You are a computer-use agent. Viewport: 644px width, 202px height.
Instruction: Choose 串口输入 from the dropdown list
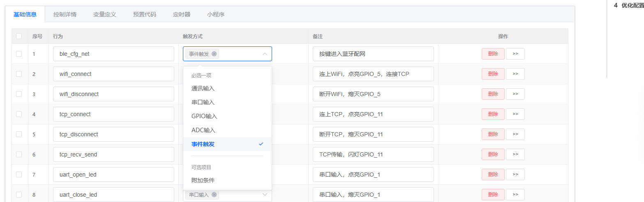point(227,102)
